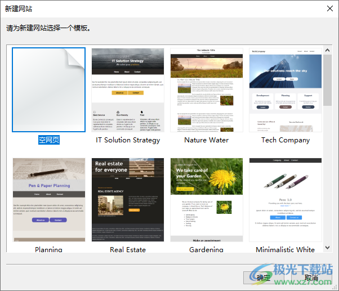
Task: Click the Planning template label
Action: click(x=48, y=249)
